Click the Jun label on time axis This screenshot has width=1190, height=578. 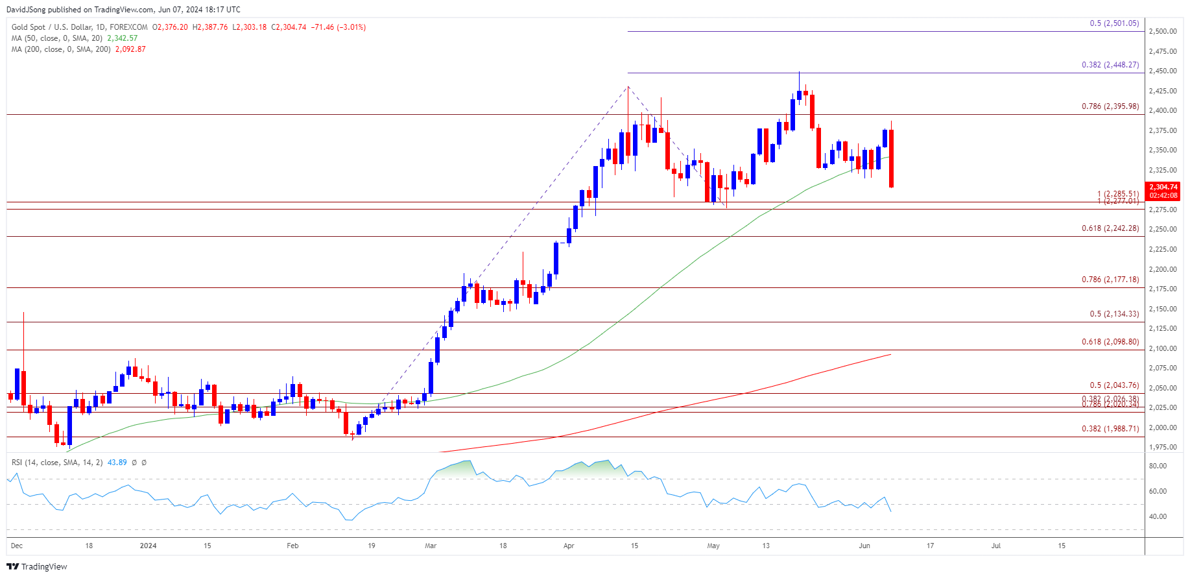[x=864, y=546]
